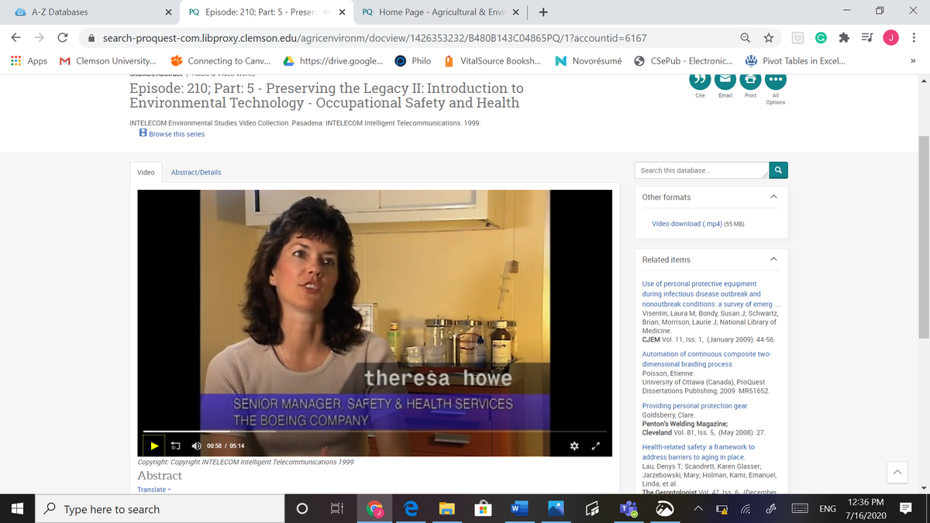This screenshot has height=523, width=930.
Task: Click the back-to-top arrow button
Action: click(x=896, y=472)
